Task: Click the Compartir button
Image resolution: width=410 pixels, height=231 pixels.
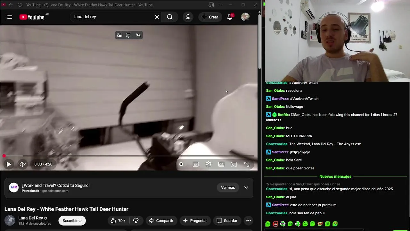Action: click(161, 221)
